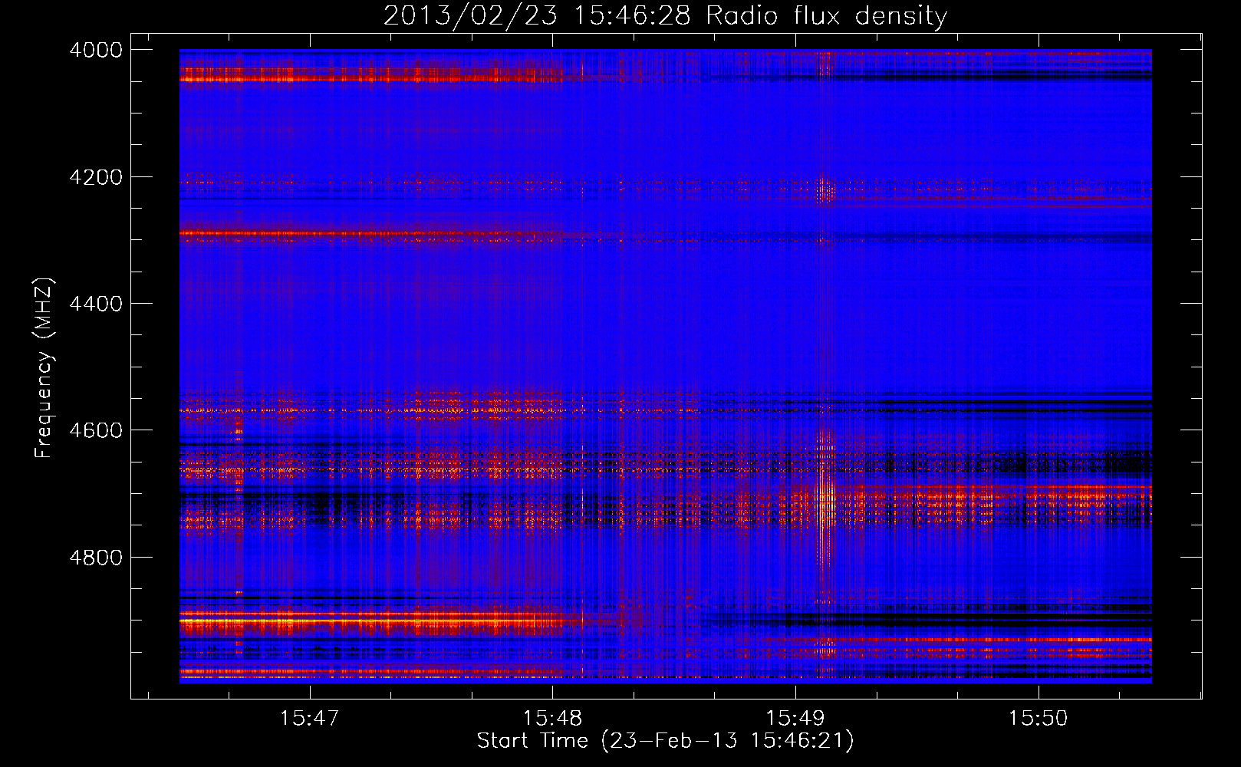This screenshot has height=767, width=1241.
Task: Click the 15:50 time tick label
Action: tap(1038, 718)
